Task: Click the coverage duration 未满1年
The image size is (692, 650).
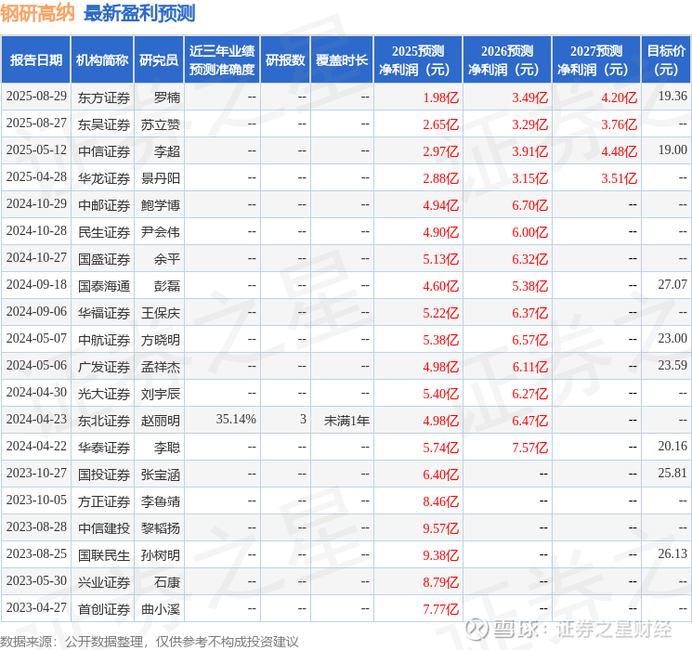Action: (x=346, y=421)
